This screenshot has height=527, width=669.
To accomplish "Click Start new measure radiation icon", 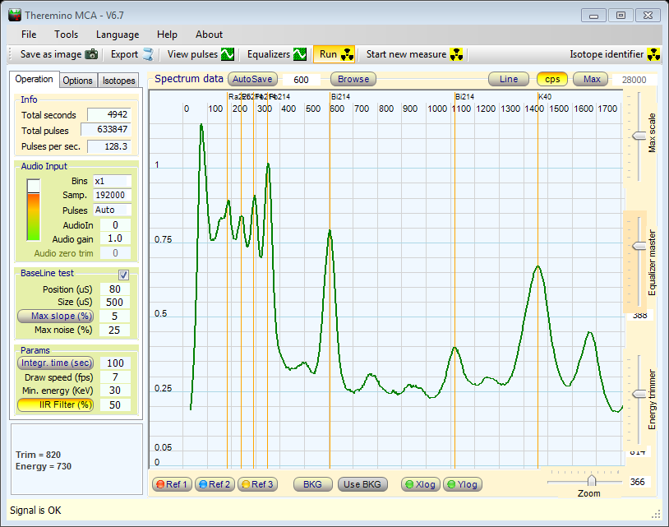I will [457, 54].
